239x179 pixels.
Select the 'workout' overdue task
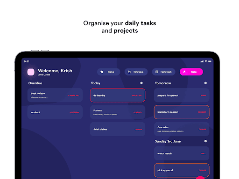55,112
